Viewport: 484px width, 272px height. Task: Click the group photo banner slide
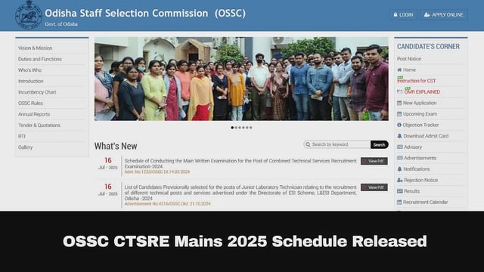pos(241,79)
